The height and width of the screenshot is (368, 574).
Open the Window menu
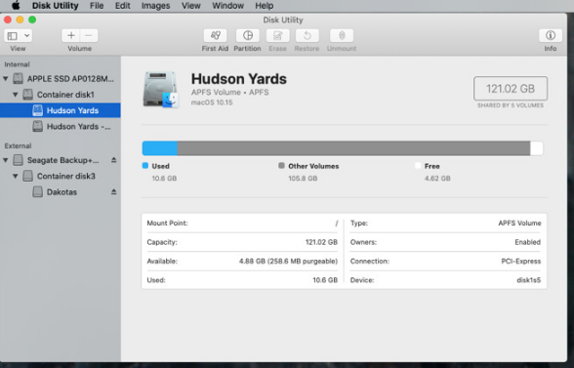[x=227, y=6]
